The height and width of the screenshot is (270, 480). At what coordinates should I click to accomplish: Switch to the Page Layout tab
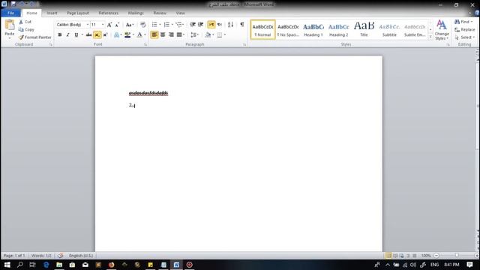(78, 13)
